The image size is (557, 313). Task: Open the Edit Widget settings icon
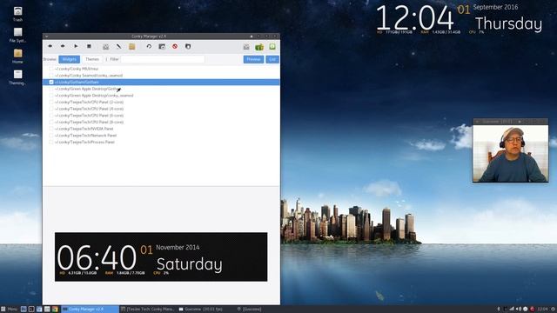[x=106, y=46]
